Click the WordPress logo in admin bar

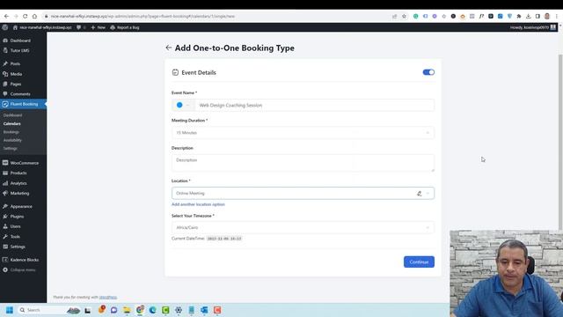(5, 27)
